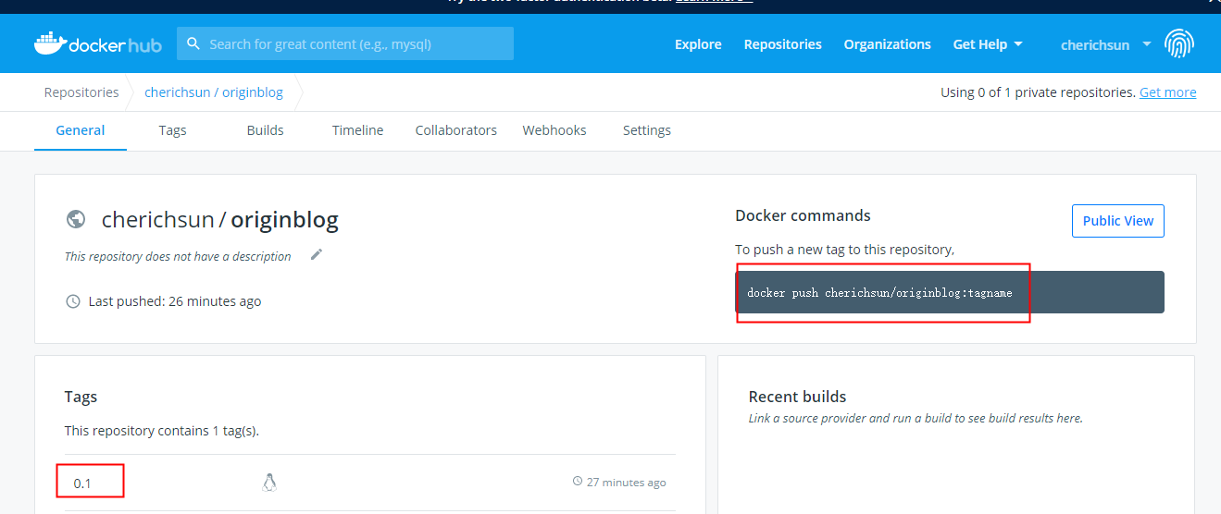Click the Public View button
The image size is (1221, 514).
click(1118, 221)
